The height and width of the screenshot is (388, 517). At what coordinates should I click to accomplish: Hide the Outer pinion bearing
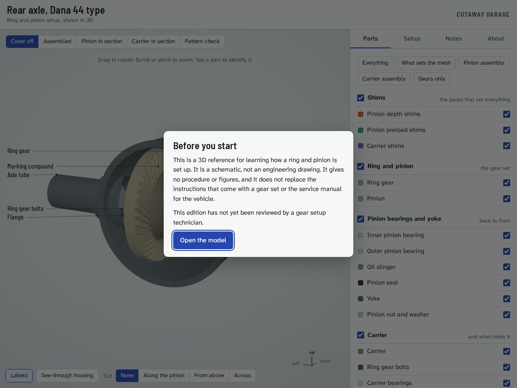[507, 251]
